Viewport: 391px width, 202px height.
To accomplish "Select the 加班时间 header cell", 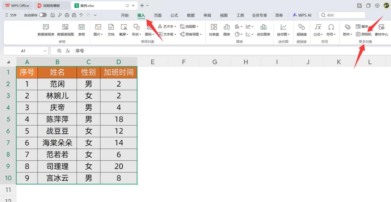I will [119, 72].
